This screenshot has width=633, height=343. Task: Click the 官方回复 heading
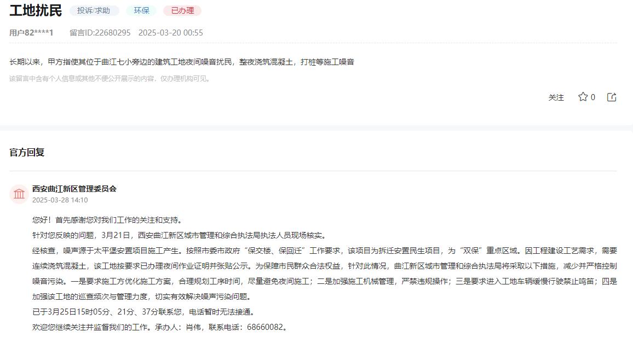coord(27,152)
